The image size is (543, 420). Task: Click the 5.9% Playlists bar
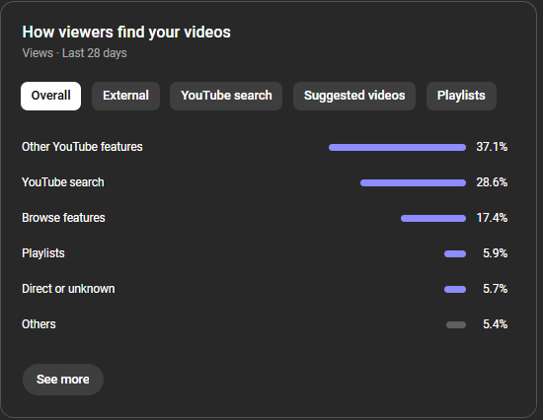455,254
